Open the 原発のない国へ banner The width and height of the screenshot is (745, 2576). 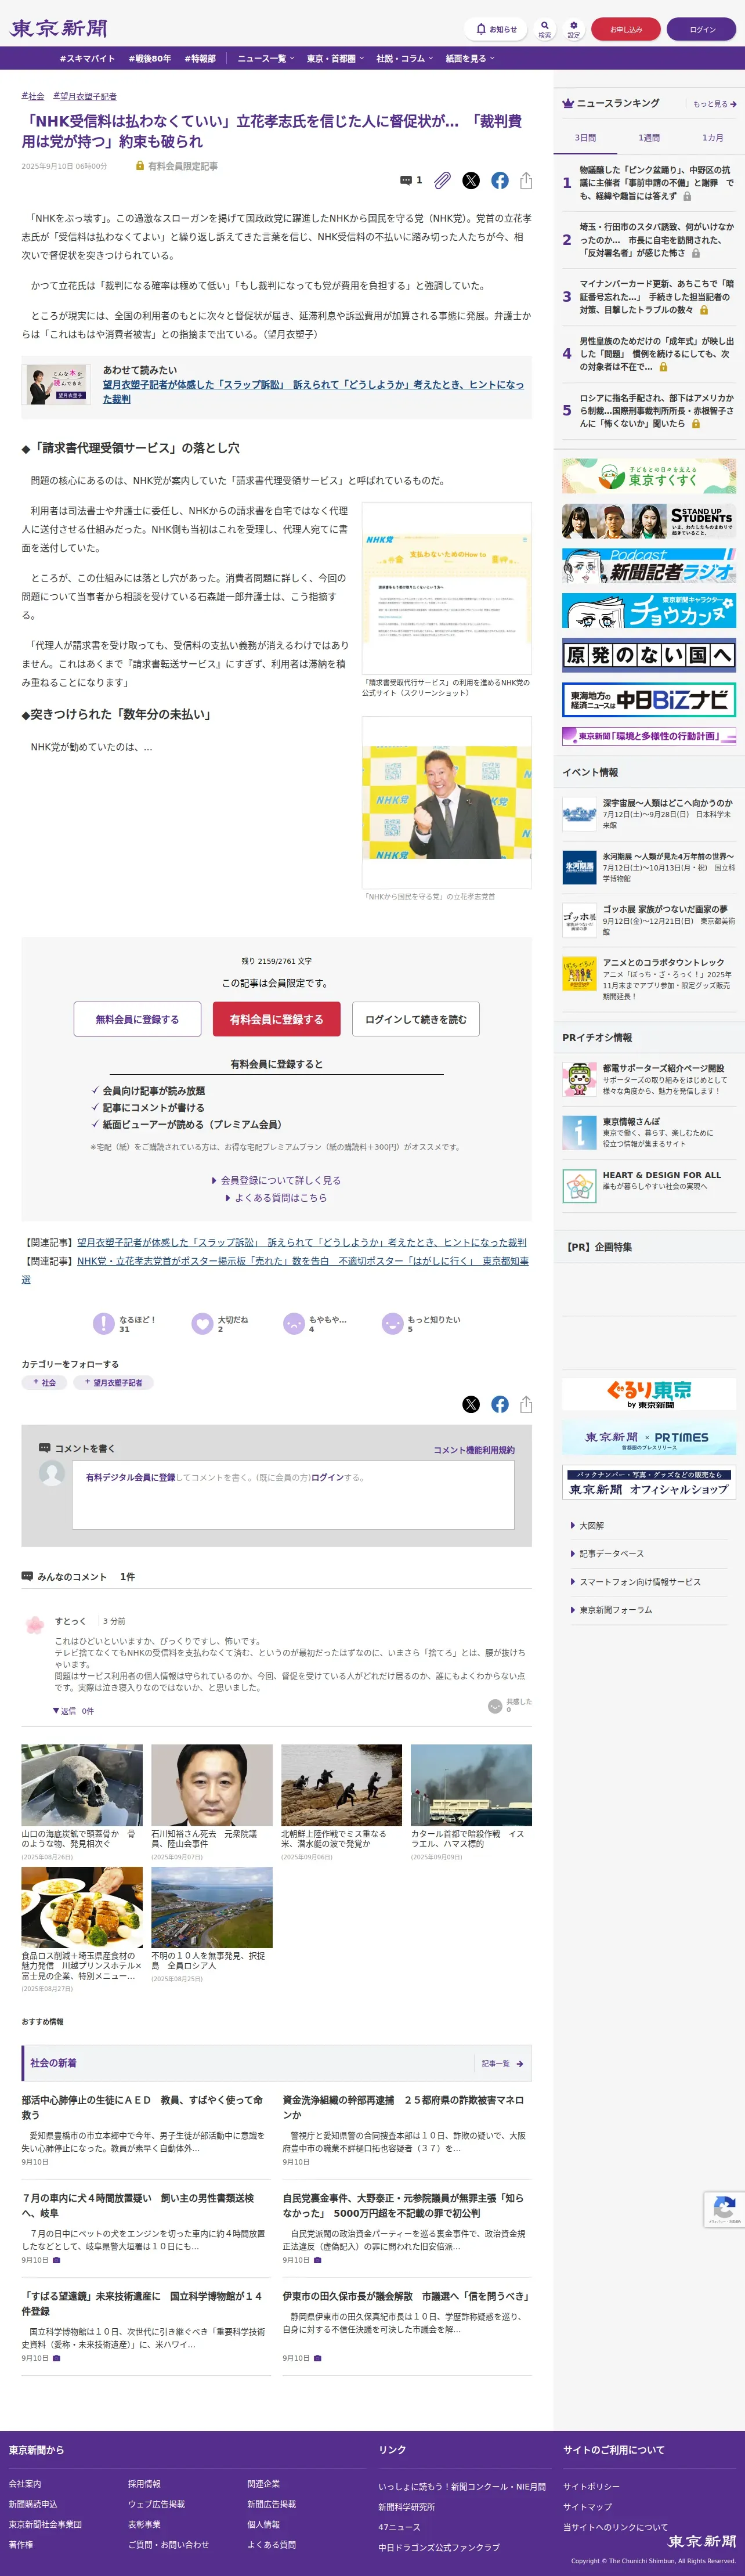[x=649, y=655]
